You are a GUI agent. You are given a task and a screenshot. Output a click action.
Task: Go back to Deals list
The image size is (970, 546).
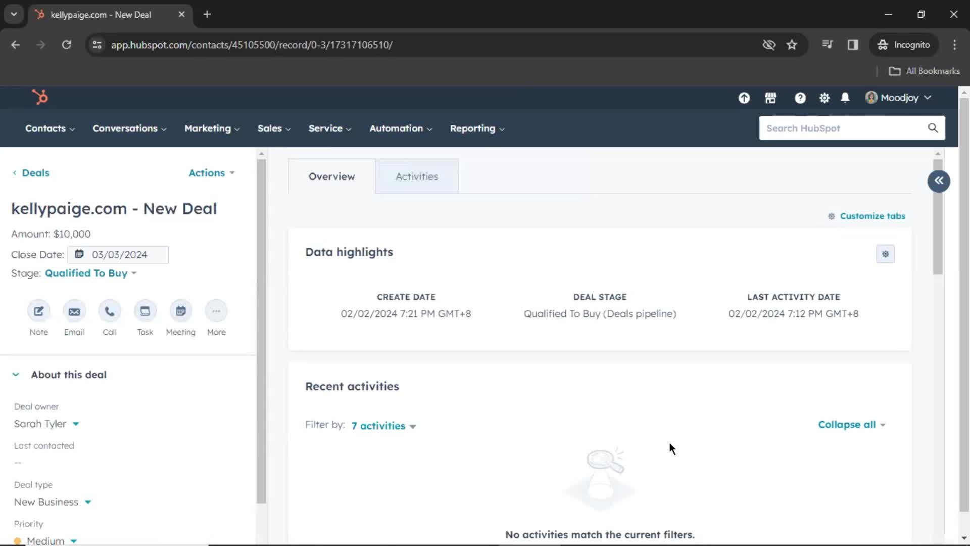point(31,173)
